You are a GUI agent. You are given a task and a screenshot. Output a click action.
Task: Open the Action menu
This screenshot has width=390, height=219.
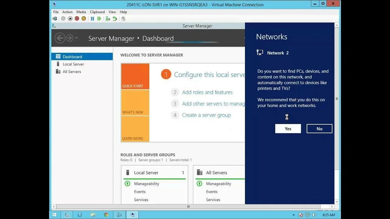(x=67, y=12)
